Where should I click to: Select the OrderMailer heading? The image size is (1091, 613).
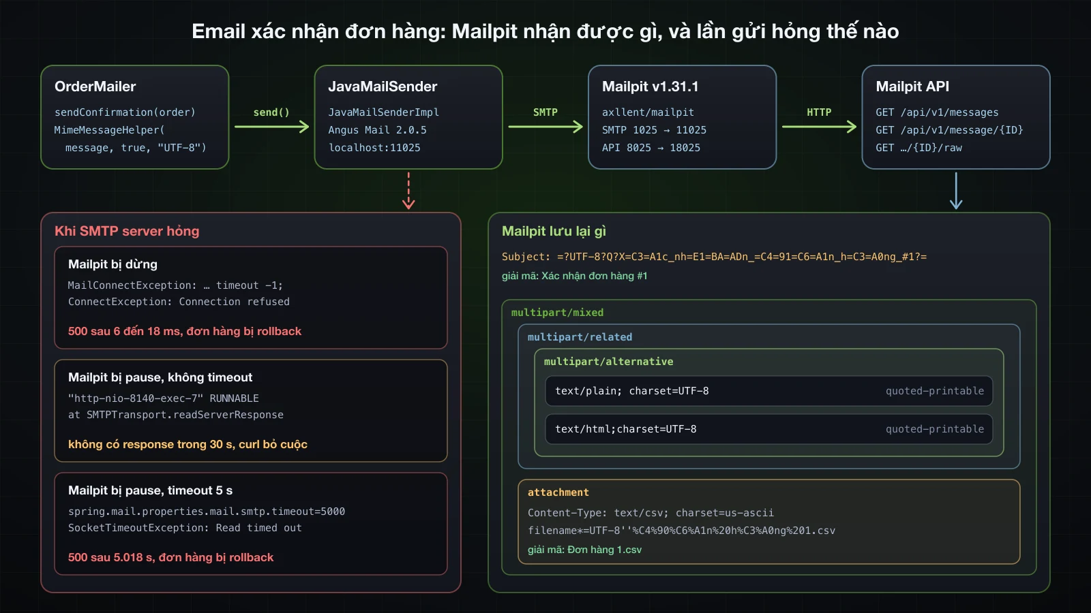95,87
